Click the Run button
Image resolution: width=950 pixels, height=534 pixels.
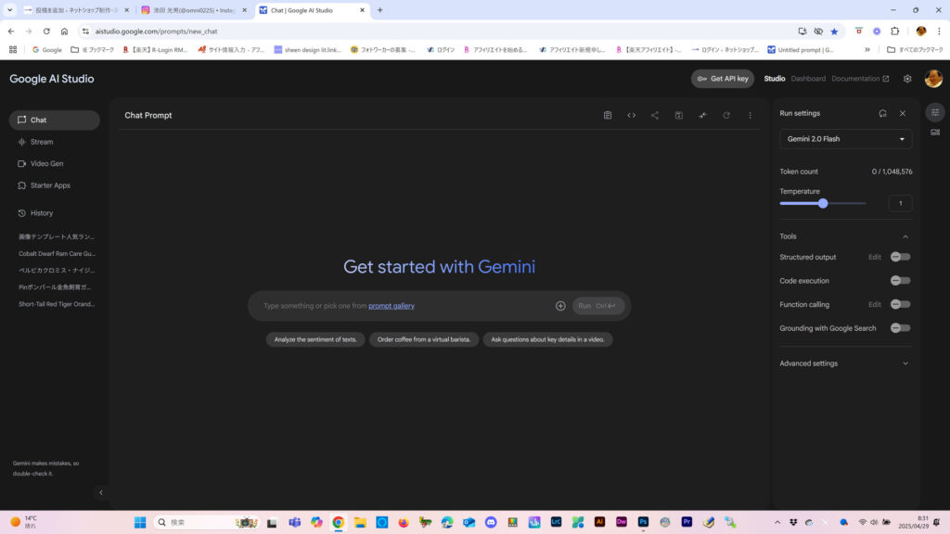(x=598, y=306)
